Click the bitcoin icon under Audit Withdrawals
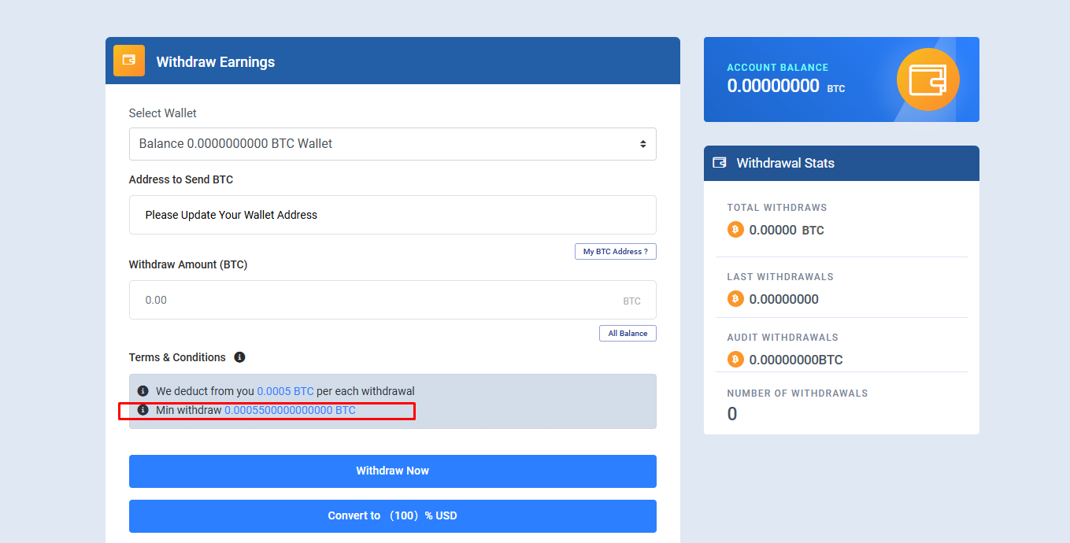 click(x=735, y=360)
